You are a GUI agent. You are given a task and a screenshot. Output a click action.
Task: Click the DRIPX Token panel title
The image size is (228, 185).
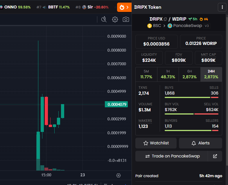148,7
